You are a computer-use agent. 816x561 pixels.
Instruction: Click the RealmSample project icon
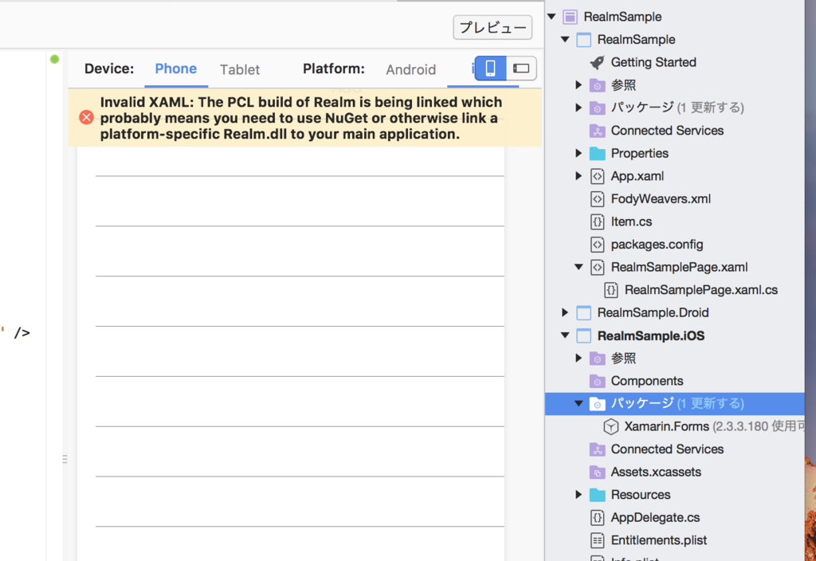584,40
